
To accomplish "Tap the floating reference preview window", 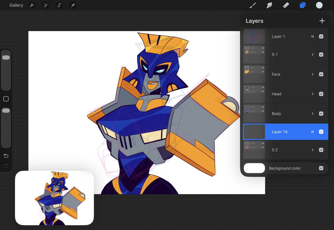I will [54, 198].
